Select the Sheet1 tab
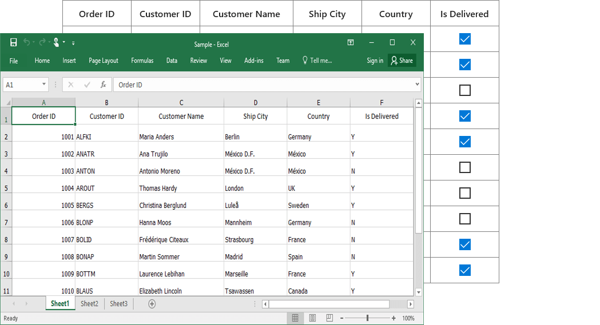This screenshot has width=600, height=325. [60, 304]
